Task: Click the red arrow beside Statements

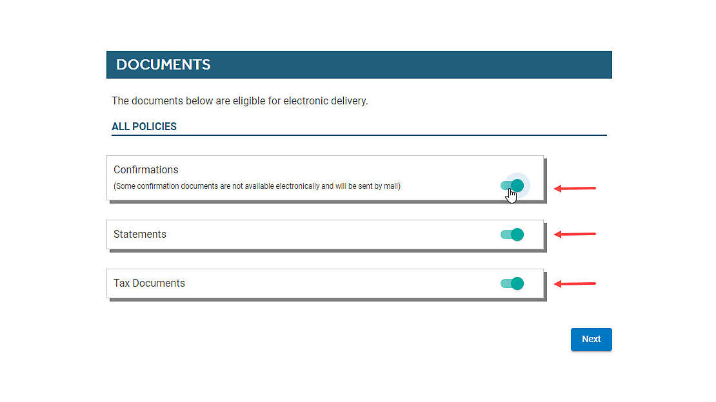Action: (x=575, y=234)
